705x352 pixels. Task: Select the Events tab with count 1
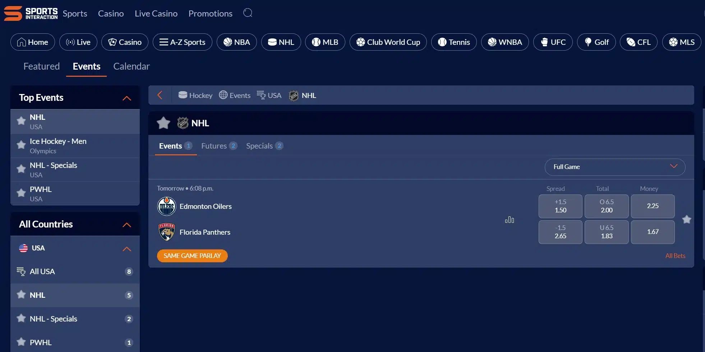pos(176,146)
